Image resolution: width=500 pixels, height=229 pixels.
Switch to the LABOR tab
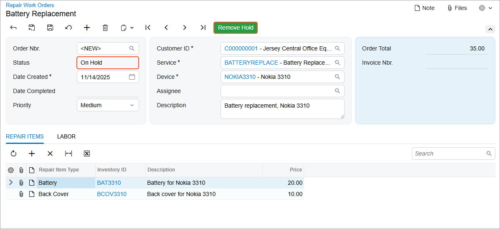pos(66,137)
